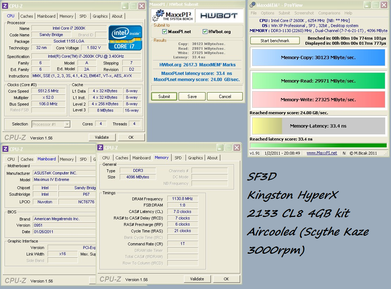Click the MaxxMEM² title bar gear icon
391x289 pixels.
(x=252, y=5)
